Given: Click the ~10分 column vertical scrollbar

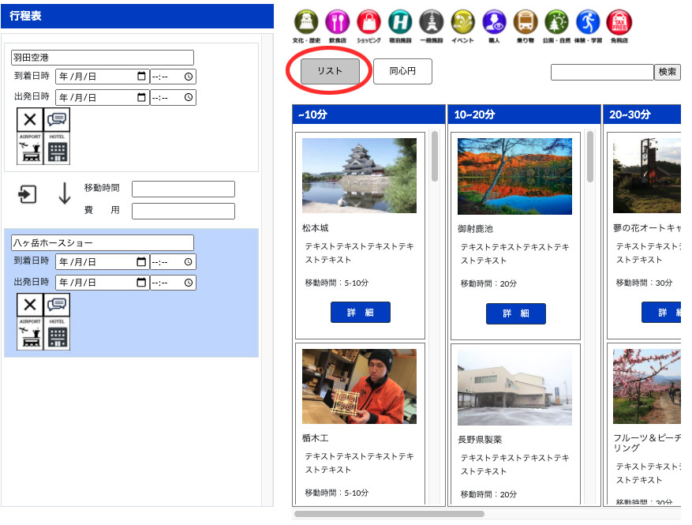Looking at the screenshot, I should pyautogui.click(x=435, y=156).
